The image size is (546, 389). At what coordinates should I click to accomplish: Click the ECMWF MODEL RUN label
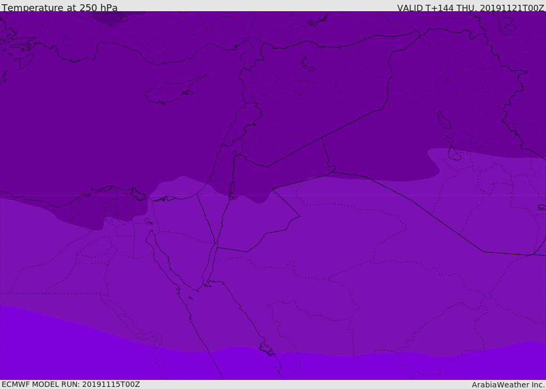point(70,384)
